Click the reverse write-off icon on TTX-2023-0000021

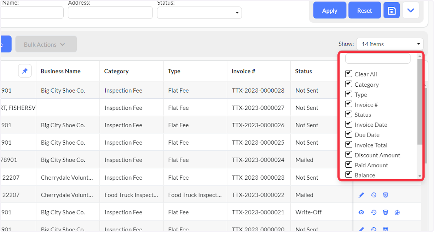(x=397, y=212)
